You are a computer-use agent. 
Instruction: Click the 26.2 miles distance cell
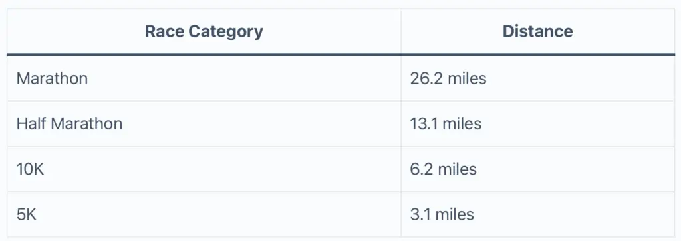pyautogui.click(x=537, y=78)
